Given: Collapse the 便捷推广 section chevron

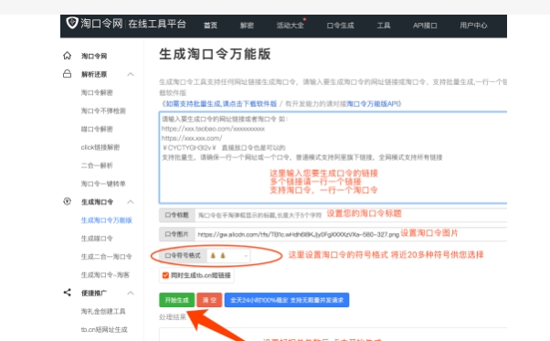Looking at the screenshot, I should (131, 293).
